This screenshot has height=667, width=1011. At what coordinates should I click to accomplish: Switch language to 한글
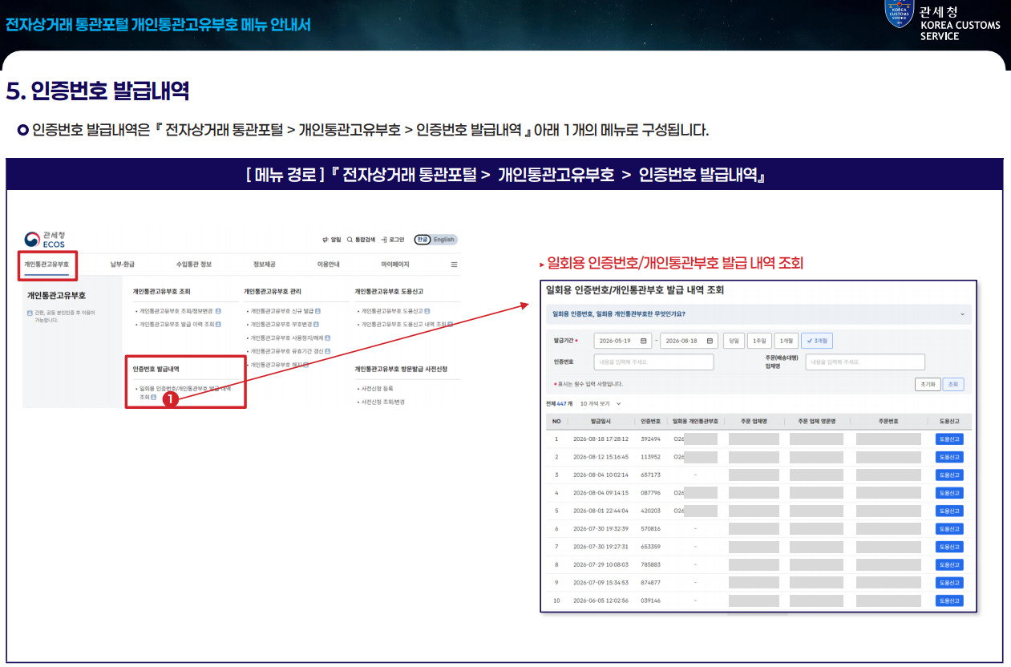point(422,240)
